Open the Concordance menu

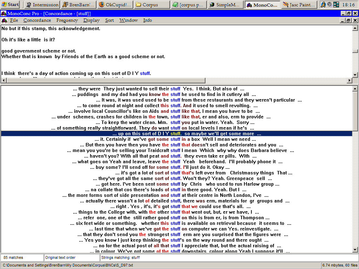37,20
